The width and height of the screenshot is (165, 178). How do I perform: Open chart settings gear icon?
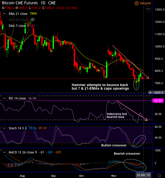click(x=159, y=175)
